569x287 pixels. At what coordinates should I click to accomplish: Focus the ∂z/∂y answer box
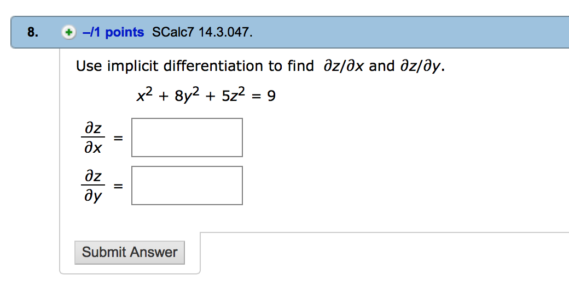pos(187,186)
